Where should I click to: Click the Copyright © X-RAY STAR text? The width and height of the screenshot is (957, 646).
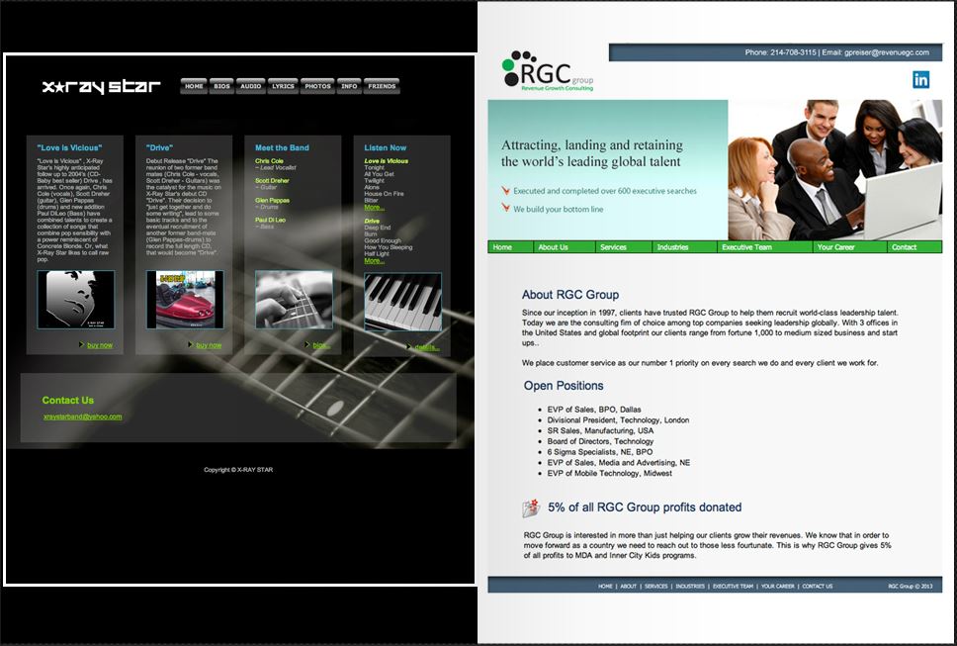(x=238, y=470)
